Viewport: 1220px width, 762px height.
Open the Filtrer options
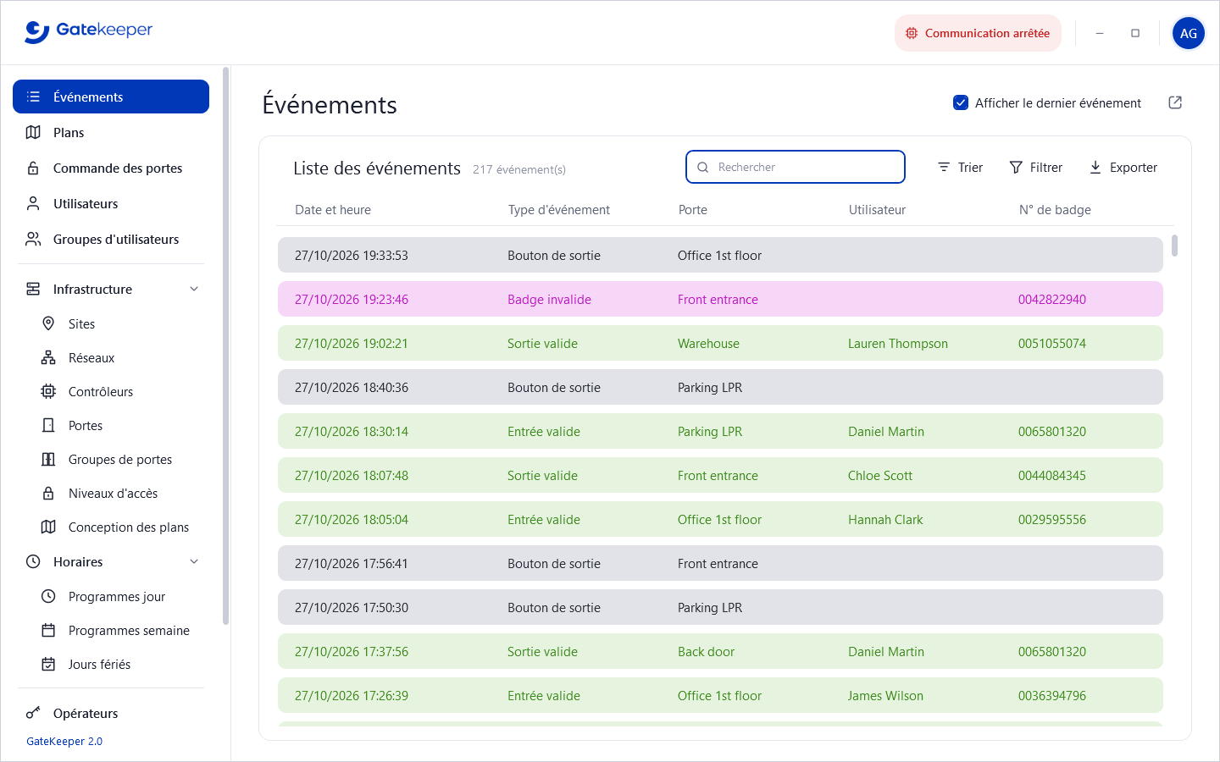(1035, 167)
